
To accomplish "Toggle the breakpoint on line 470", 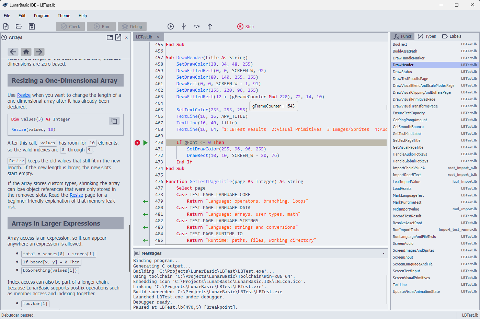I will (137, 143).
